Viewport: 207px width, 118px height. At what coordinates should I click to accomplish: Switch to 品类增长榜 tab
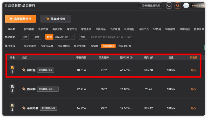[56, 19]
